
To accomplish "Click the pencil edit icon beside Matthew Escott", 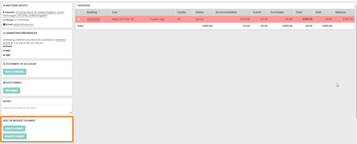I will pyautogui.click(x=4, y=6).
